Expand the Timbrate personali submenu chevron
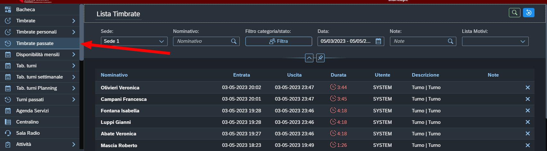The image size is (547, 151). click(x=74, y=32)
